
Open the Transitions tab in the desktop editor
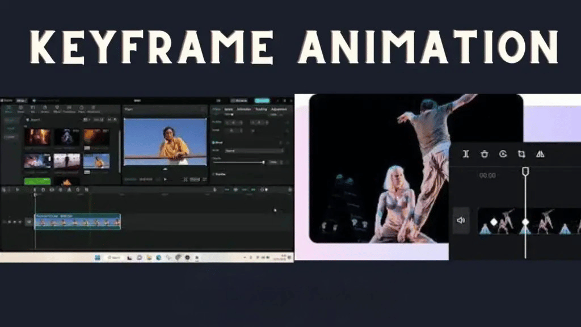click(69, 109)
